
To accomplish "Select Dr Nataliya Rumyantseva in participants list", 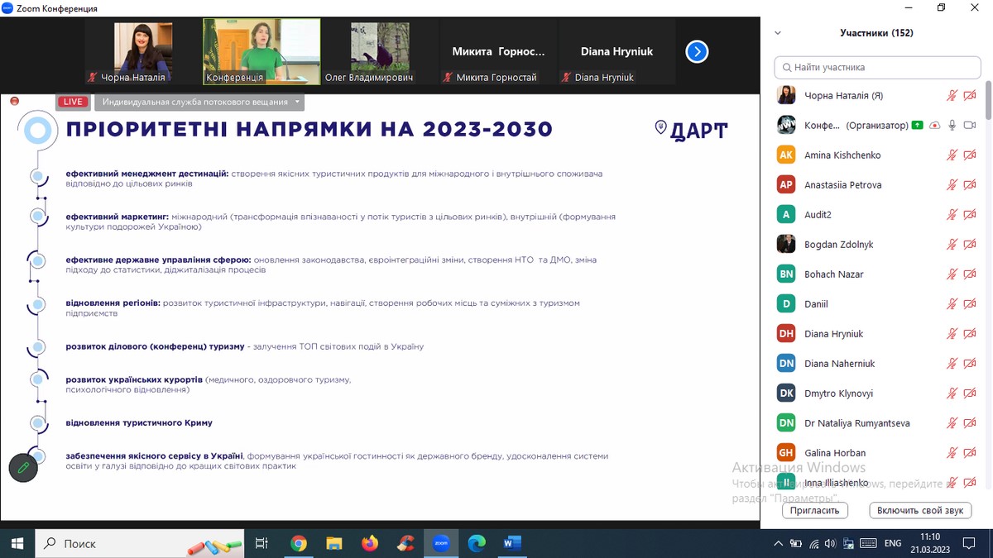I will point(856,423).
